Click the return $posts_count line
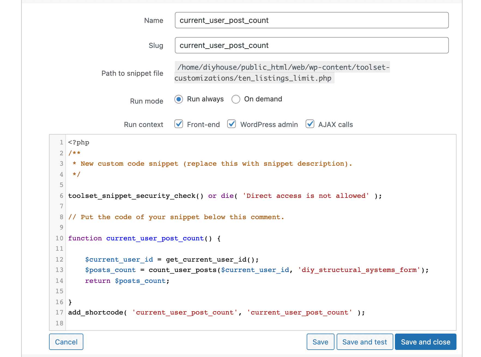 127,281
